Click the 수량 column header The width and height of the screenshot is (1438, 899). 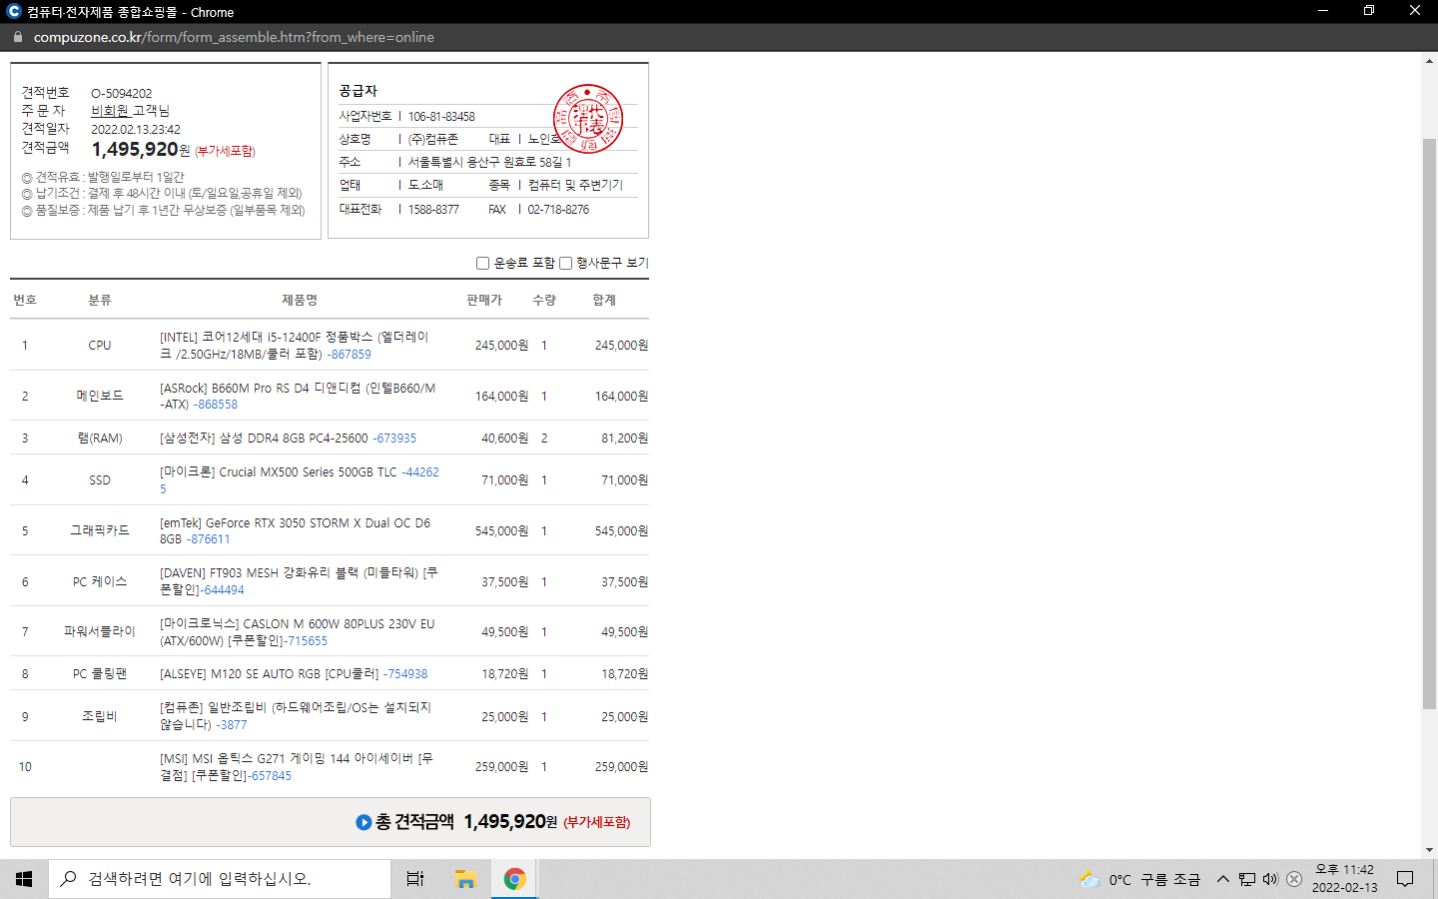(544, 300)
